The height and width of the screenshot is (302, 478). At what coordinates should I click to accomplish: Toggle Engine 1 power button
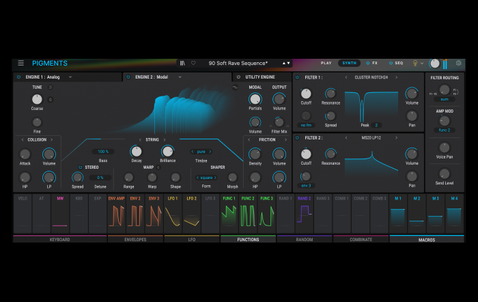coord(19,77)
